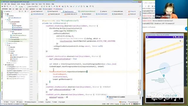The width and height of the screenshot is (188, 106).
Task: Open the Event Log tool window
Action: [123, 102]
